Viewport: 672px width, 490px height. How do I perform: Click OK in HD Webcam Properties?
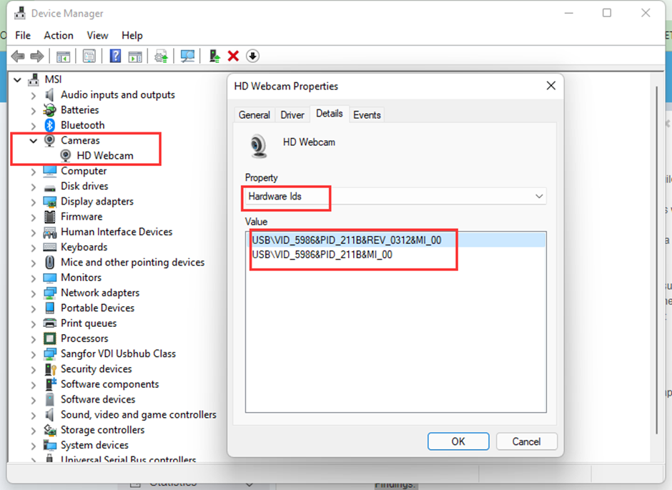coord(458,441)
